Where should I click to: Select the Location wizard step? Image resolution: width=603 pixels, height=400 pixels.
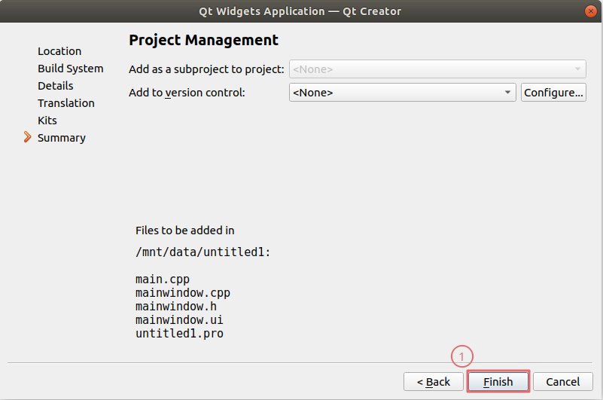tap(59, 51)
